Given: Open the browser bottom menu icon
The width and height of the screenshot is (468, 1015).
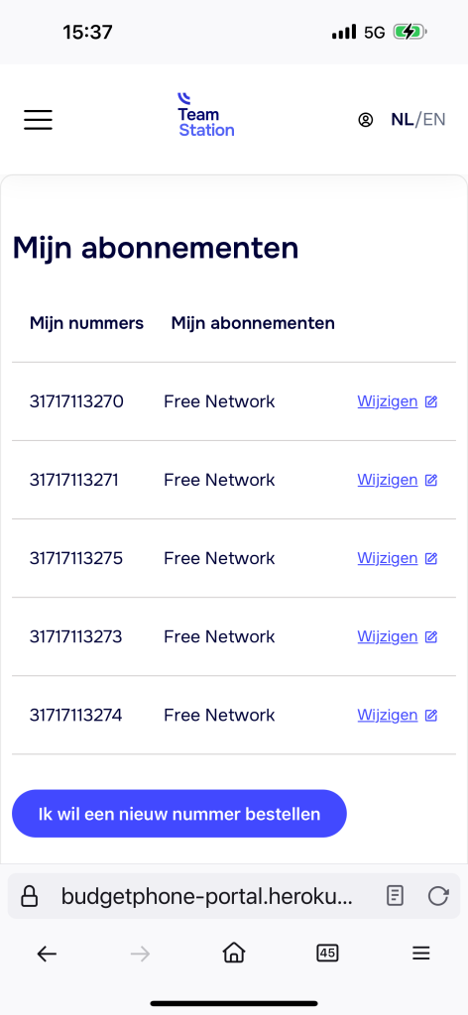Looking at the screenshot, I should click(x=421, y=953).
